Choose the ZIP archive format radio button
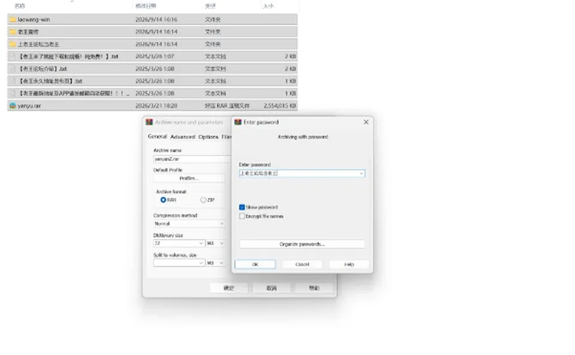This screenshot has width=575, height=355. [x=203, y=200]
